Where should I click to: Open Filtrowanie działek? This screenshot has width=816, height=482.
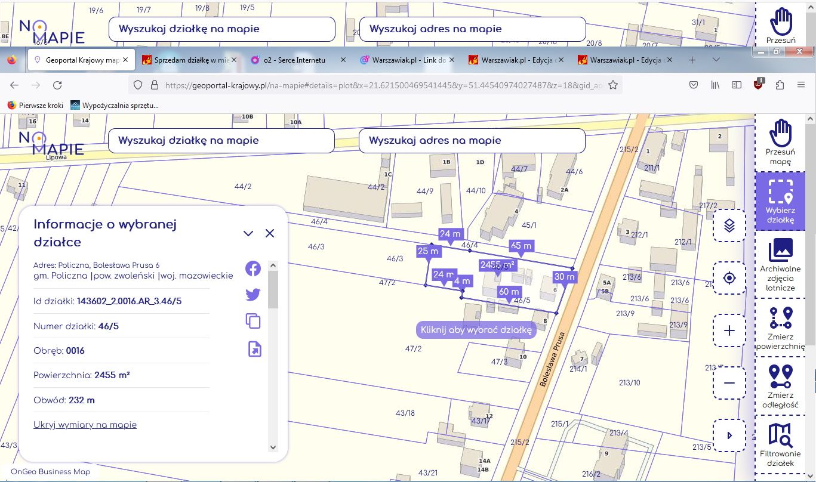tap(780, 444)
